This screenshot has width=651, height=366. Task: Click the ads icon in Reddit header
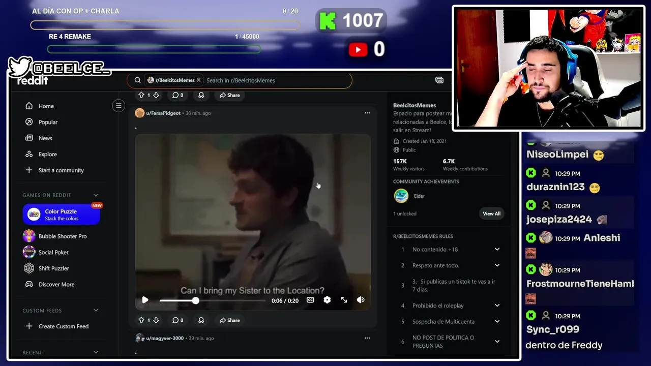pos(439,80)
